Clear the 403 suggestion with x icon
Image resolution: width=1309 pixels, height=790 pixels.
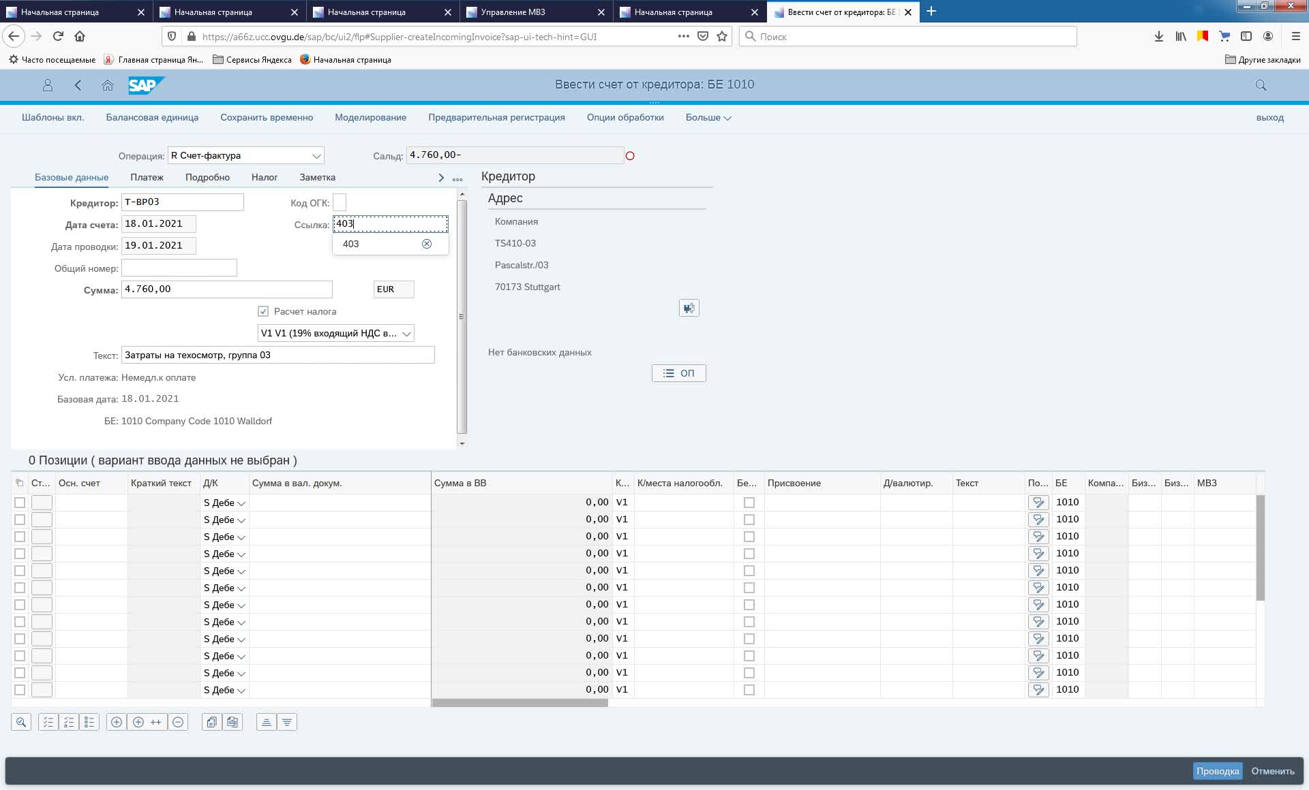click(427, 244)
